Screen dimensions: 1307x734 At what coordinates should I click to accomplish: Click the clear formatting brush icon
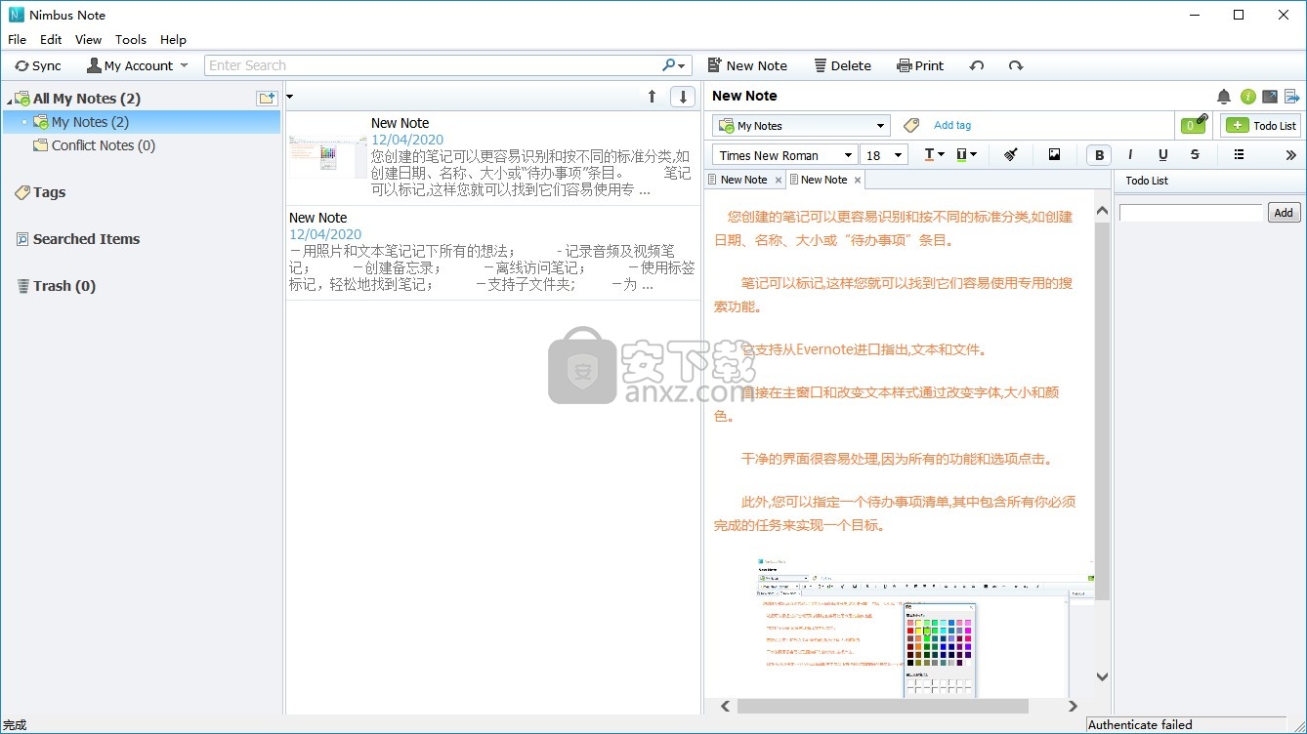tap(1011, 154)
